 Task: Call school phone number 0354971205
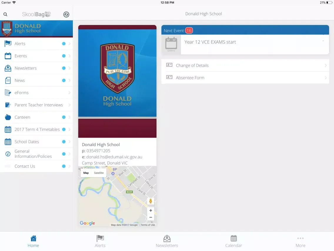click(x=98, y=151)
